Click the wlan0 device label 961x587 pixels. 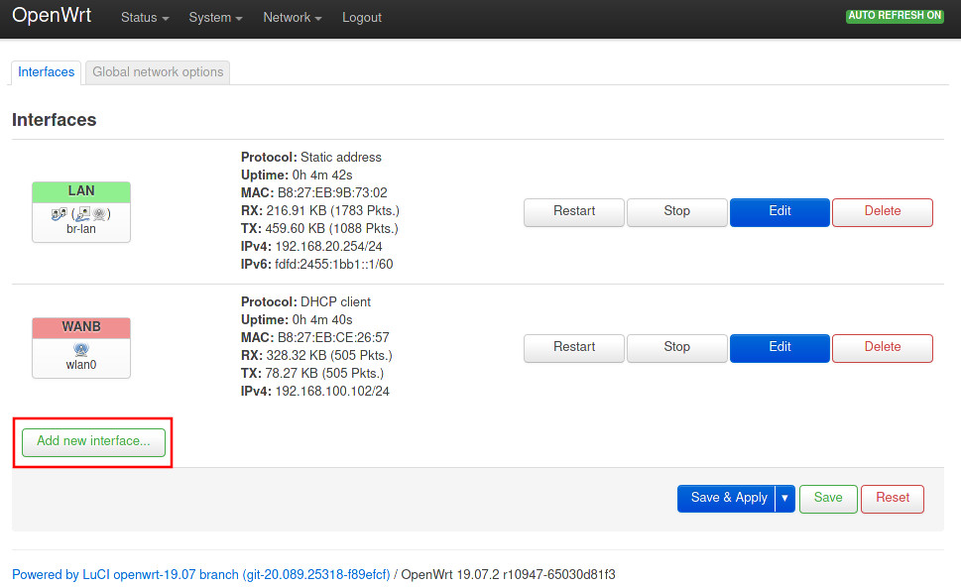click(x=81, y=365)
